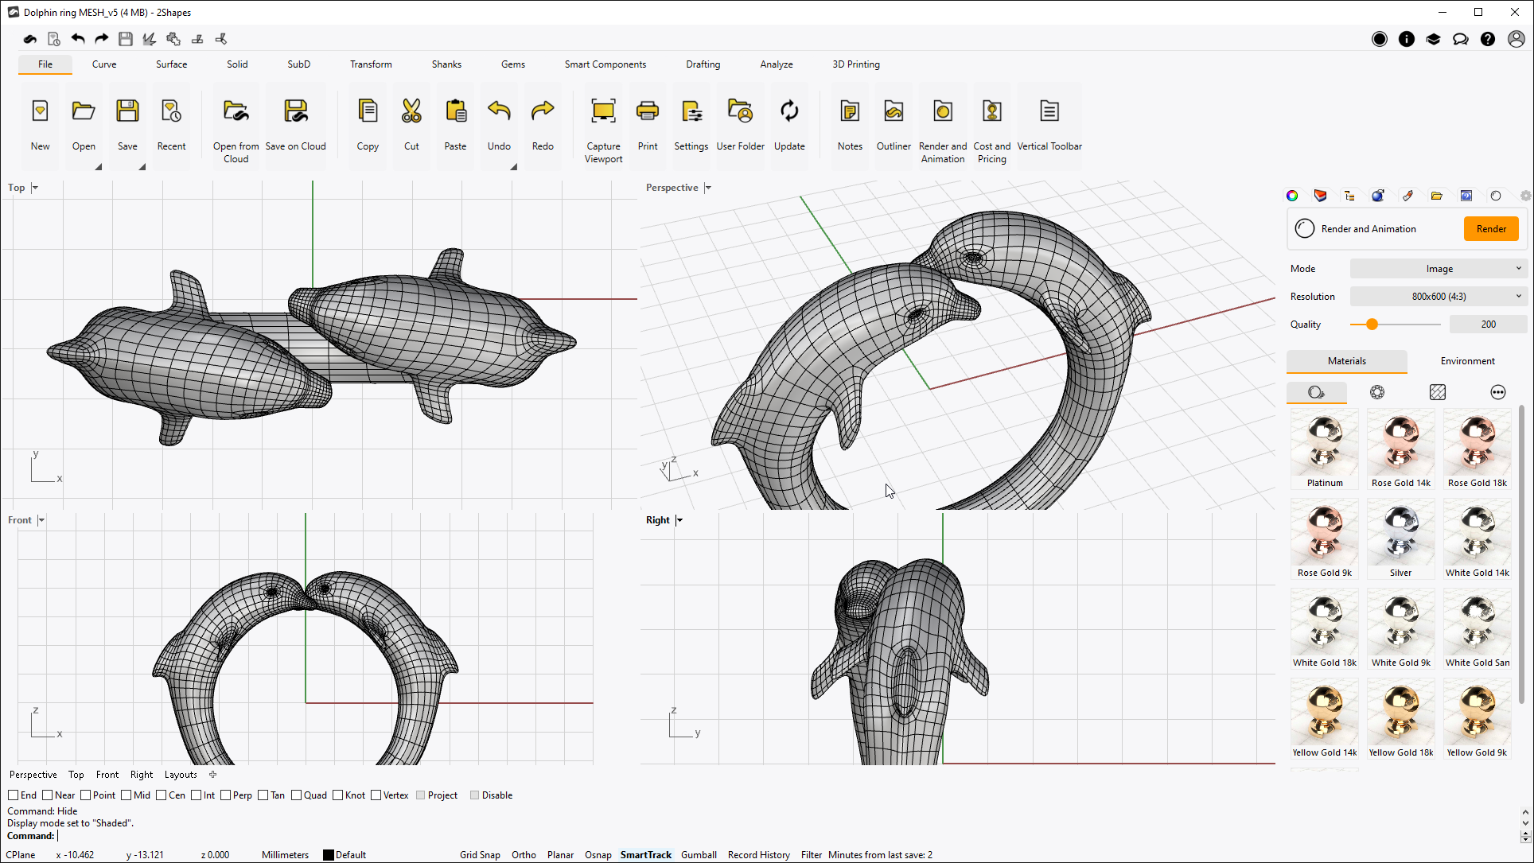1534x863 pixels.
Task: Click the Redo ribbon icon
Action: [543, 111]
